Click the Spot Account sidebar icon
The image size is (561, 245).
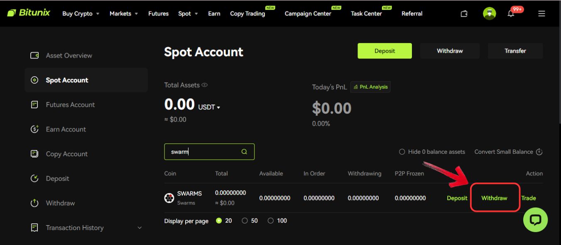[35, 80]
